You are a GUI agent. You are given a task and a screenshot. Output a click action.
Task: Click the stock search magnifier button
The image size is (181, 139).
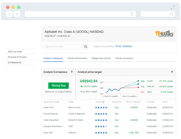tap(86, 47)
